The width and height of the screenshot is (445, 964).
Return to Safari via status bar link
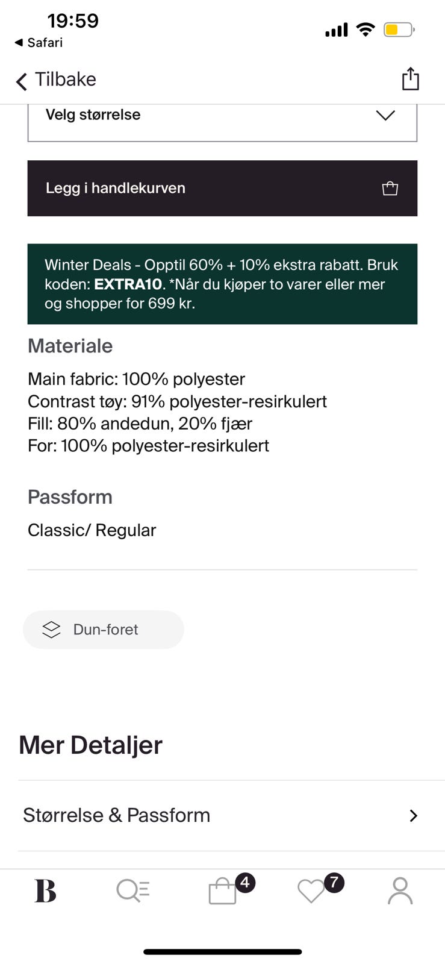click(38, 42)
